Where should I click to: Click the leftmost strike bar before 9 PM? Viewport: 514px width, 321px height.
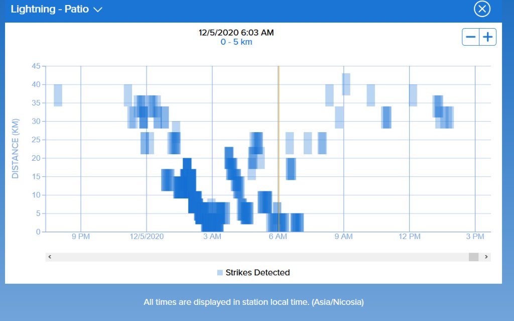point(58,95)
